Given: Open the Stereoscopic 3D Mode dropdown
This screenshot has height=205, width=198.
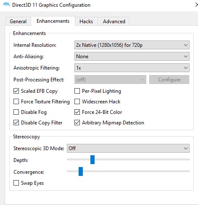Looking at the screenshot, I should pyautogui.click(x=128, y=148).
